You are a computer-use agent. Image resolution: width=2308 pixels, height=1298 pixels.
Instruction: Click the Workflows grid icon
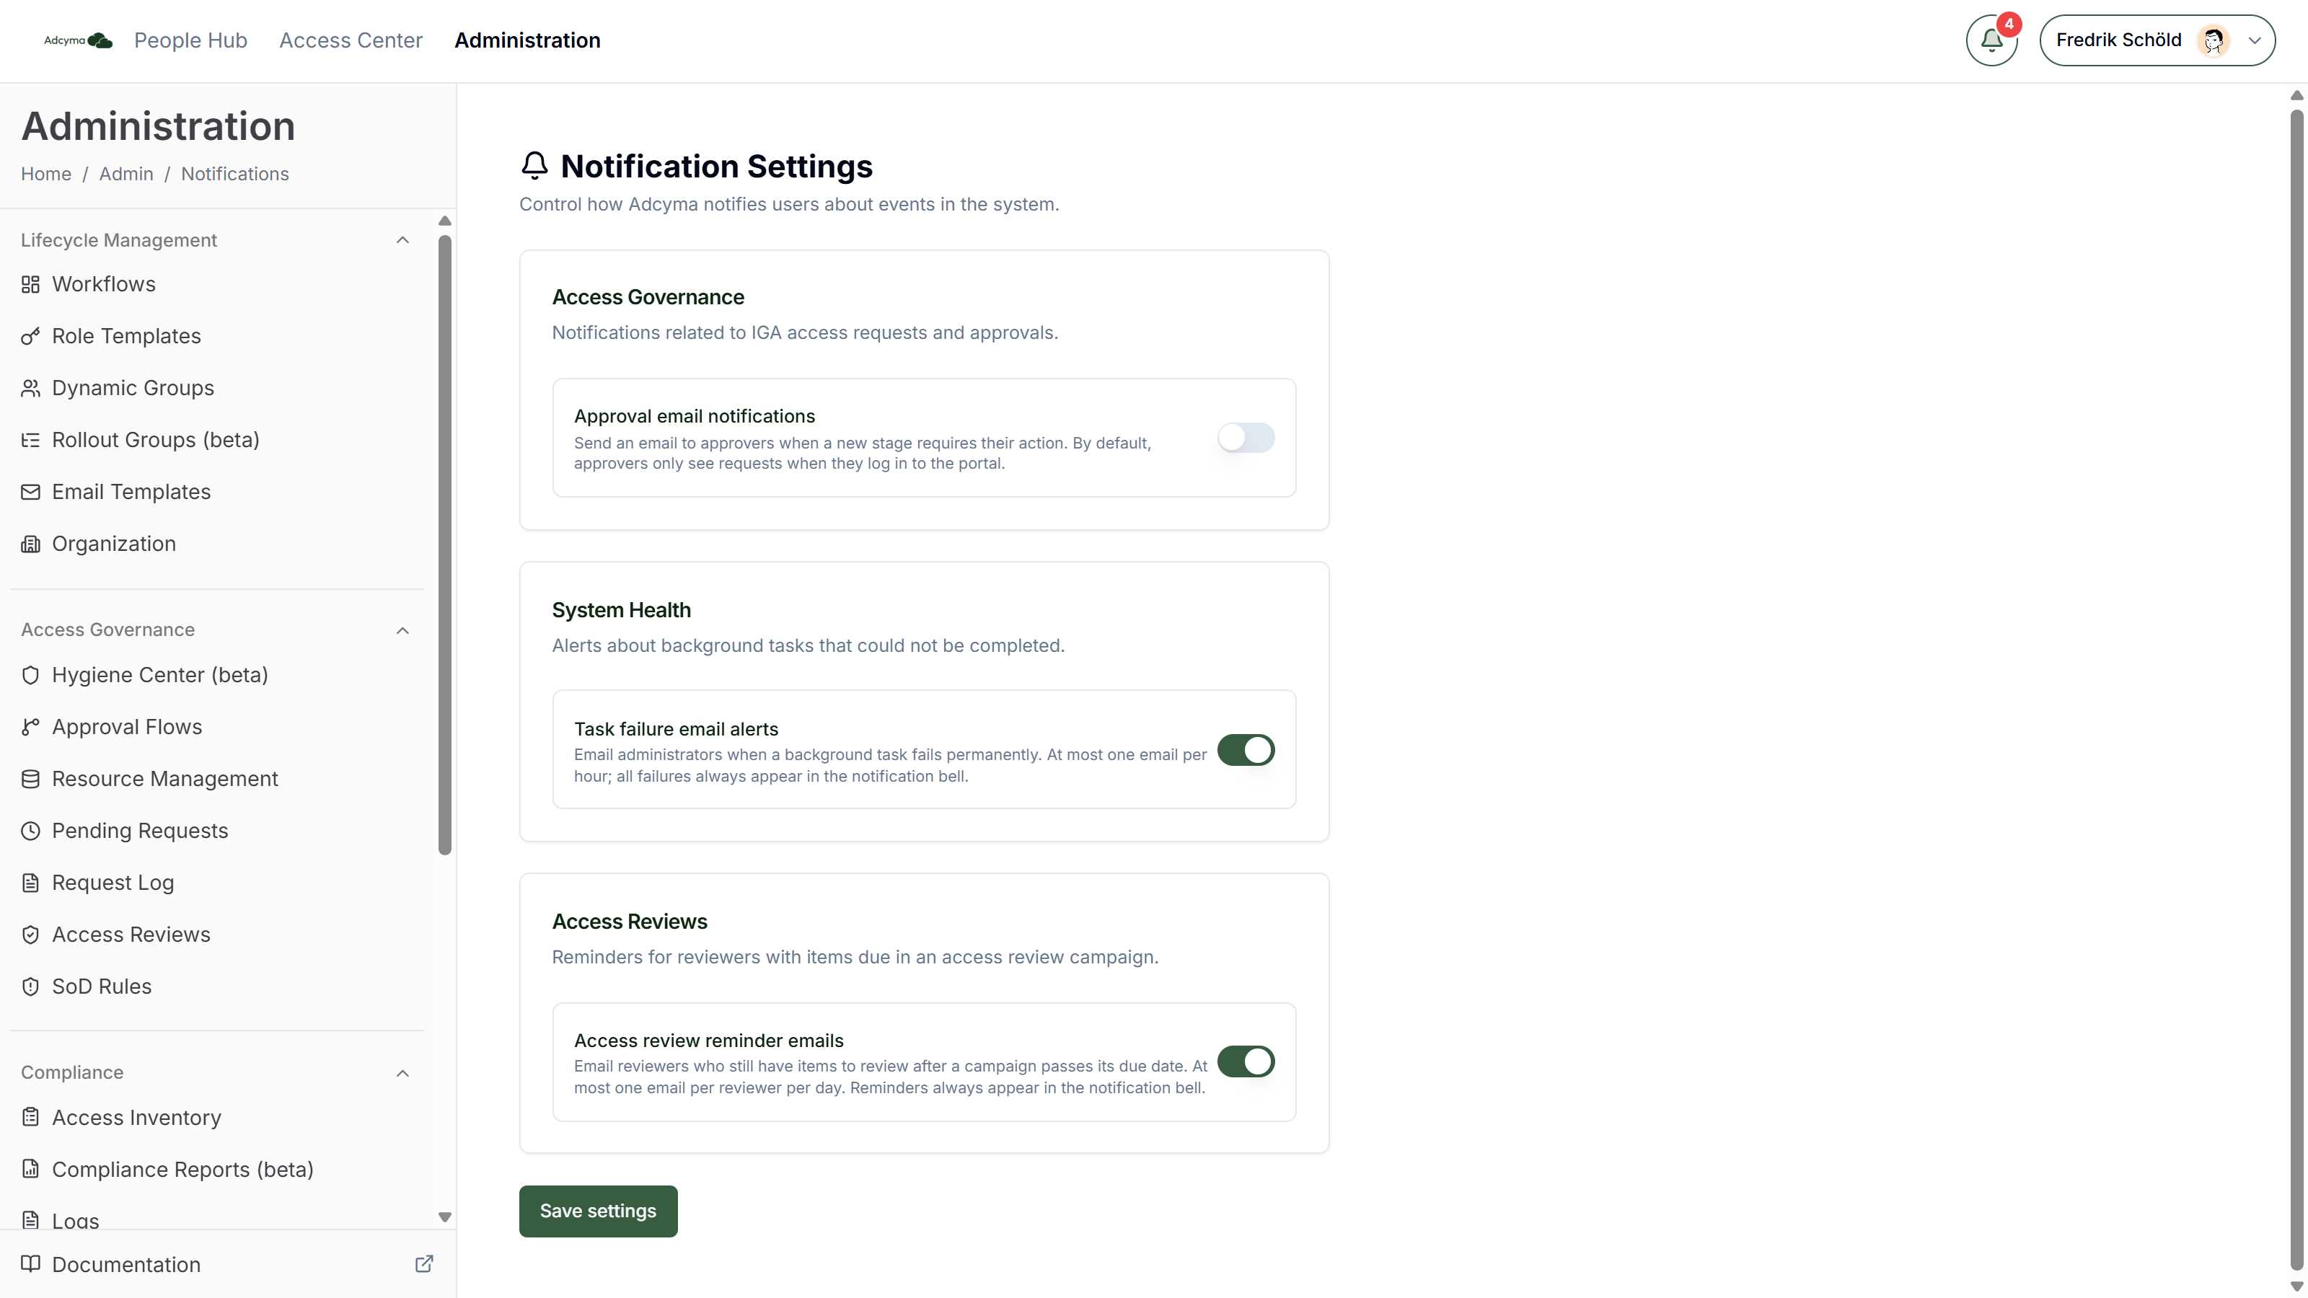click(30, 284)
